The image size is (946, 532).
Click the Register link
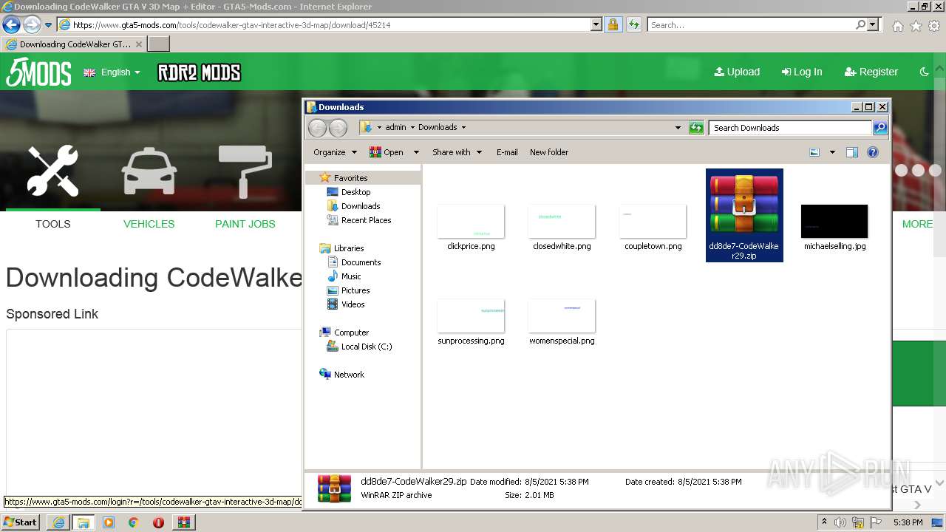(871, 72)
